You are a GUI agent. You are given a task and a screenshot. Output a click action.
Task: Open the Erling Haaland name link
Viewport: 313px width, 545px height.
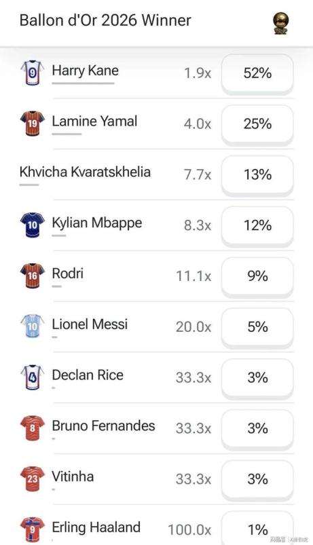coord(96,527)
